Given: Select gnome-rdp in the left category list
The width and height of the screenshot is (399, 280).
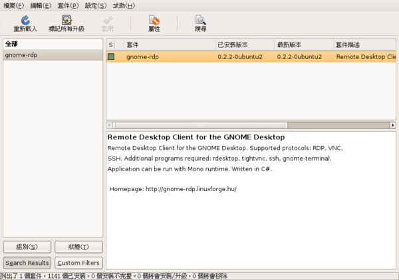Looking at the screenshot, I should click(53, 55).
